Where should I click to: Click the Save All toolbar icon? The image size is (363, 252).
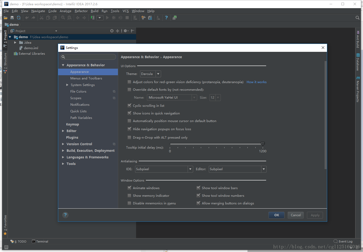pyautogui.click(x=12, y=18)
